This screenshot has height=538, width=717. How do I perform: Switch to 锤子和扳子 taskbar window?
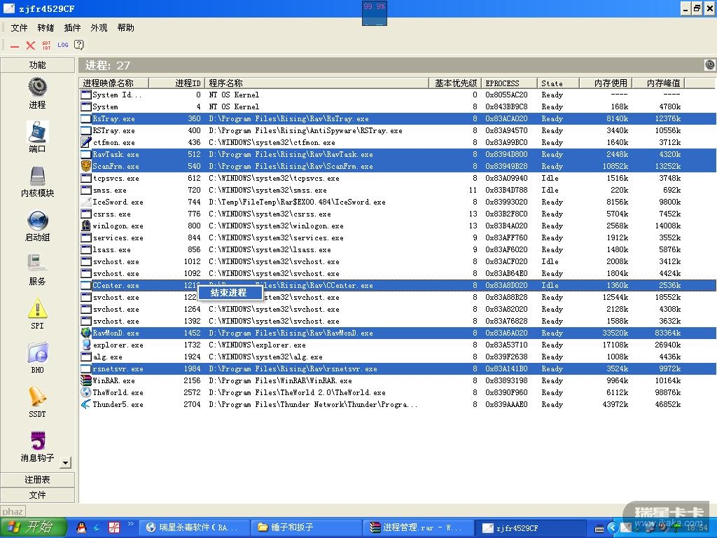(307, 527)
